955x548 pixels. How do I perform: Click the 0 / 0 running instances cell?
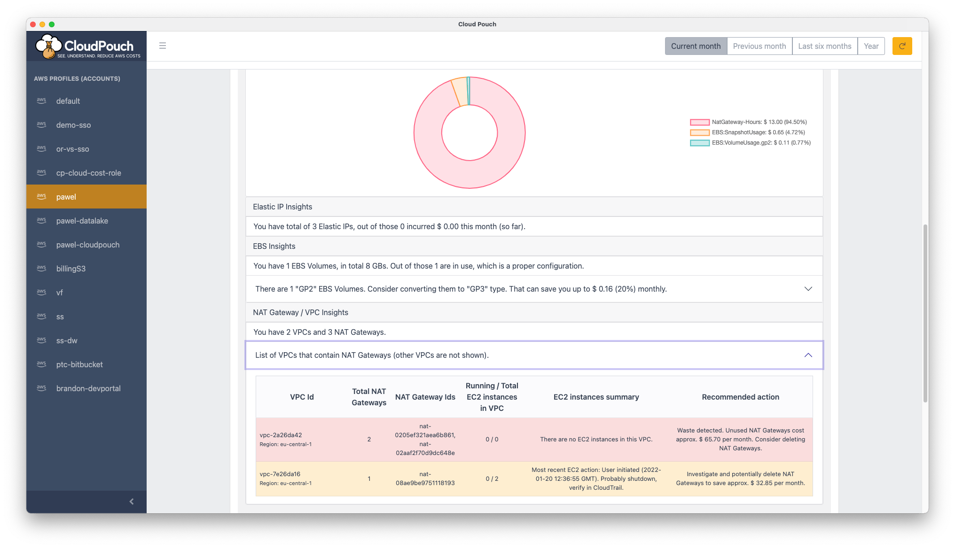pyautogui.click(x=492, y=439)
